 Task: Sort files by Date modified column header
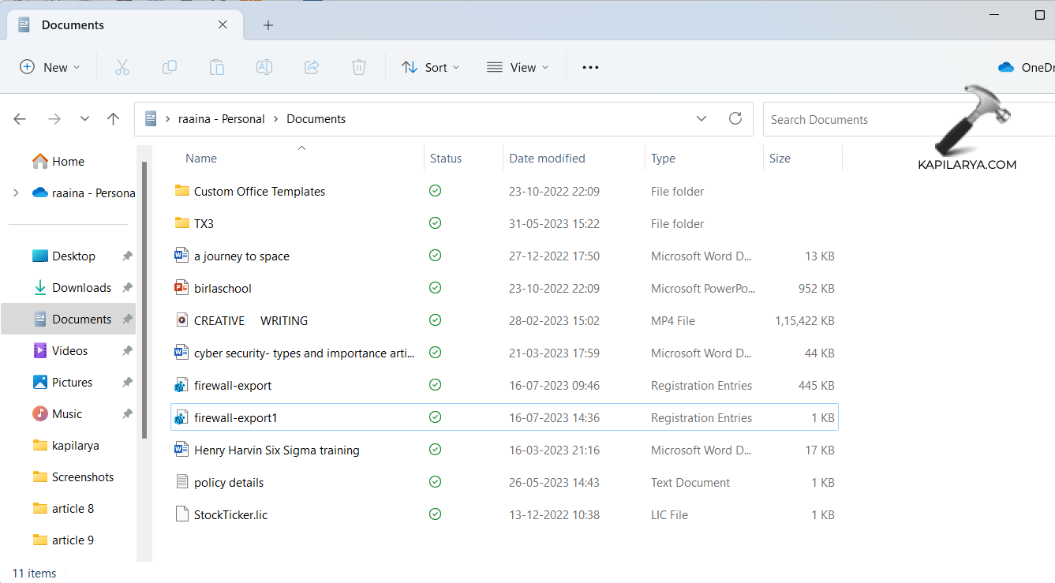click(547, 159)
